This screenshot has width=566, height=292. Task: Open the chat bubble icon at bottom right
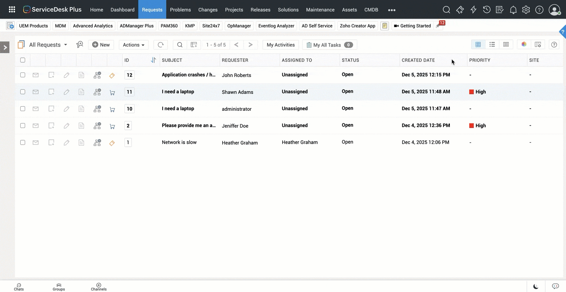tap(556, 287)
